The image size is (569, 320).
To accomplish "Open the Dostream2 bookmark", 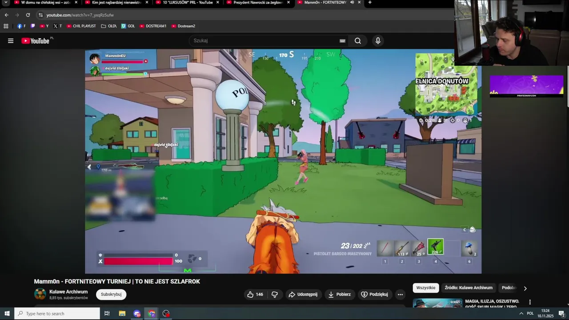I will [183, 26].
